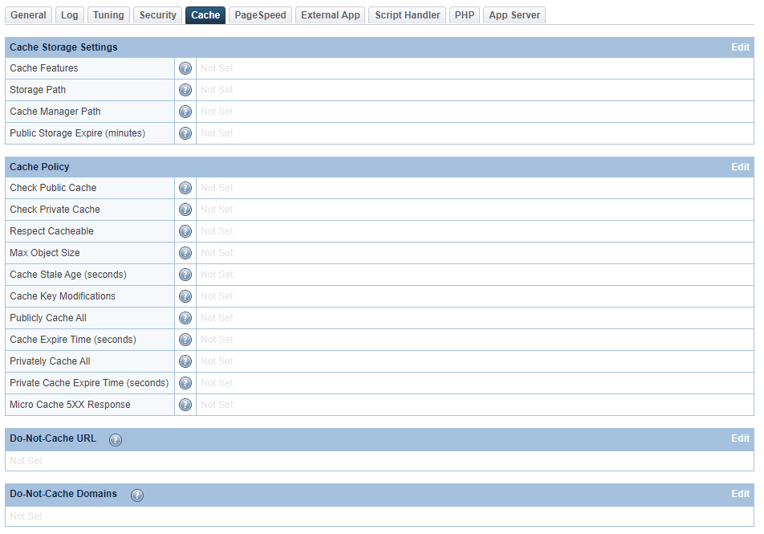Switch to the General tab
The width and height of the screenshot is (764, 534).
[28, 14]
